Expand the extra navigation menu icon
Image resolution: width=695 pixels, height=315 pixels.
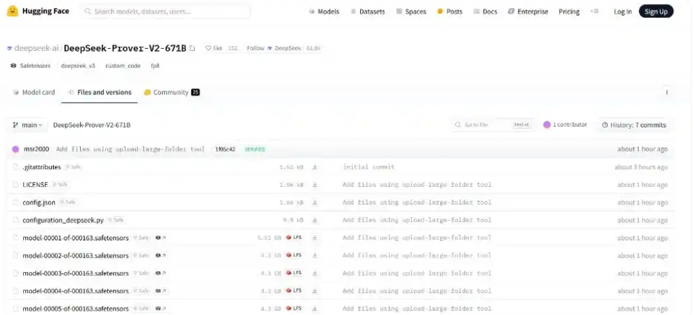coord(595,11)
